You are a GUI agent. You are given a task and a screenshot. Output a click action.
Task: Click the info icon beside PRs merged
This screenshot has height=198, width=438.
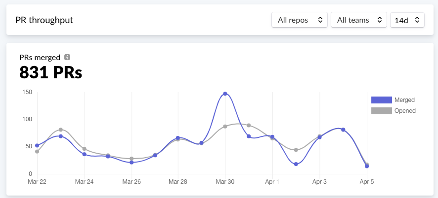click(x=67, y=57)
